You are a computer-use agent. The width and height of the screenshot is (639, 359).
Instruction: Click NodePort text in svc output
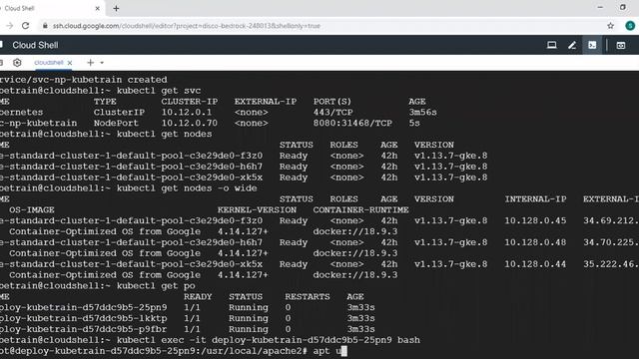[116, 123]
